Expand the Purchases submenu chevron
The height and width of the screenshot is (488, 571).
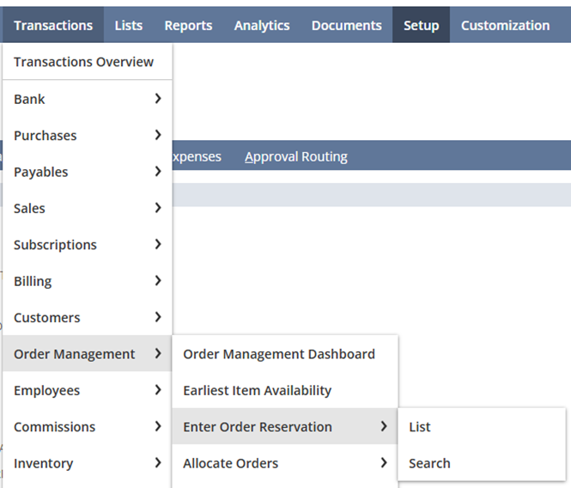158,135
